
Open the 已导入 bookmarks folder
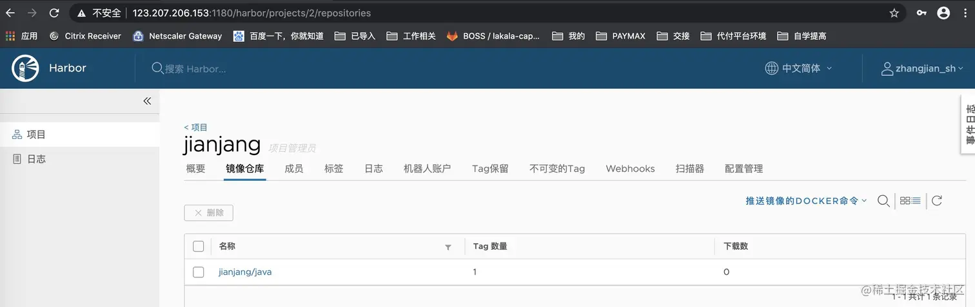coord(355,36)
